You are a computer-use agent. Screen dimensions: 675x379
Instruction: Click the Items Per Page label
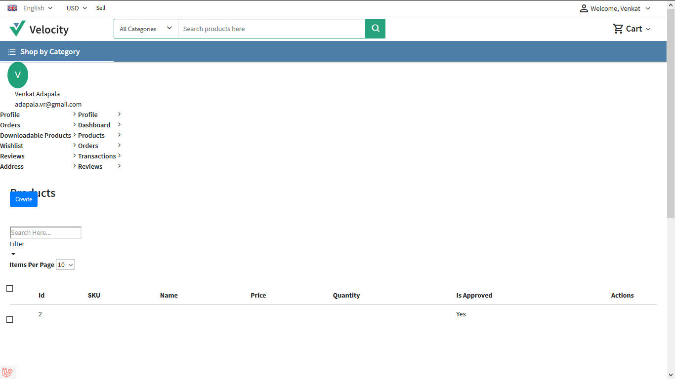click(x=32, y=265)
